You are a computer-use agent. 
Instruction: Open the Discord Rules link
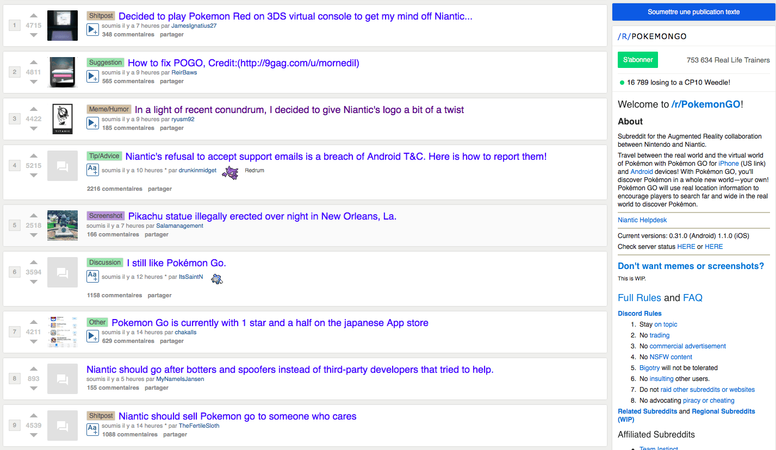tap(640, 314)
